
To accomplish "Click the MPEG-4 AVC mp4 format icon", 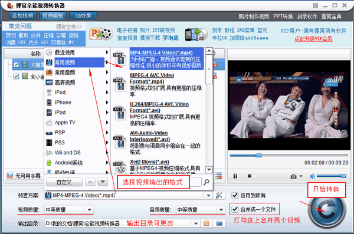I will tap(120, 84).
